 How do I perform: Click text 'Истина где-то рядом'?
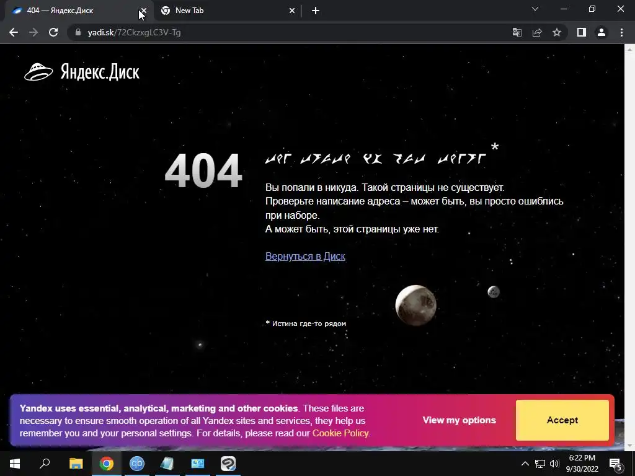tap(309, 324)
